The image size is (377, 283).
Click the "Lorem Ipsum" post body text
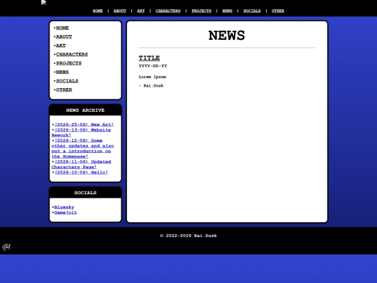(152, 77)
